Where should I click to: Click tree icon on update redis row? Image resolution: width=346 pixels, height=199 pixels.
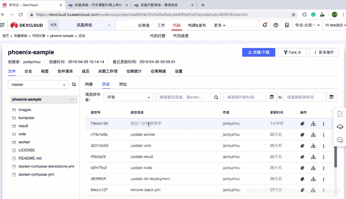click(x=313, y=168)
